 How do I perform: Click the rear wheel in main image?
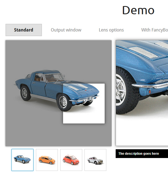(25, 93)
